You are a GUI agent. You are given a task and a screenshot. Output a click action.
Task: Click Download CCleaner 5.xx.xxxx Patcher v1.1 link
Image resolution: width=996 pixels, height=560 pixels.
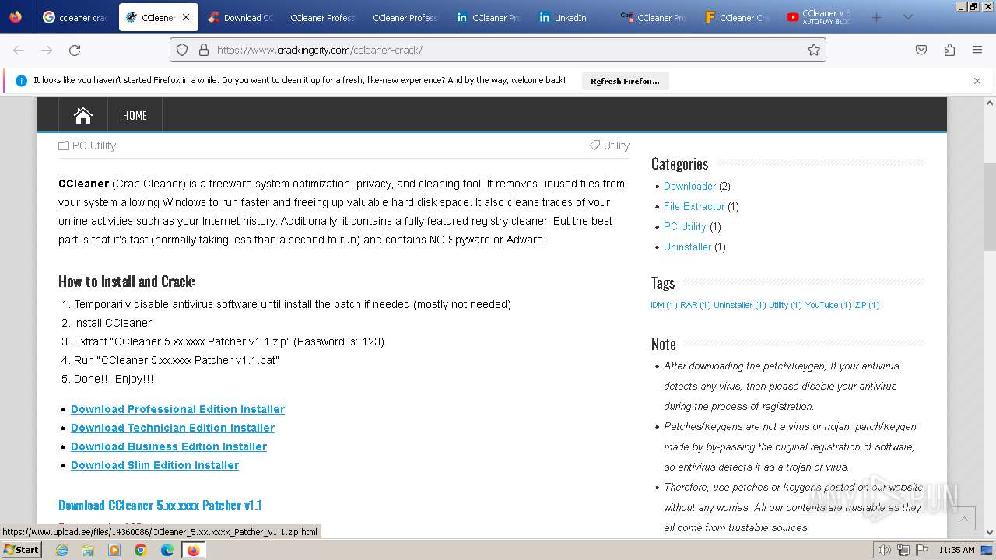click(x=160, y=506)
